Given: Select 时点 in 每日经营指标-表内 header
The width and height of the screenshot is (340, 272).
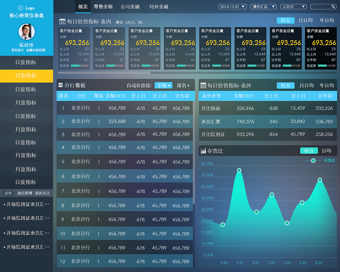Looking at the screenshot, I should point(286,20).
